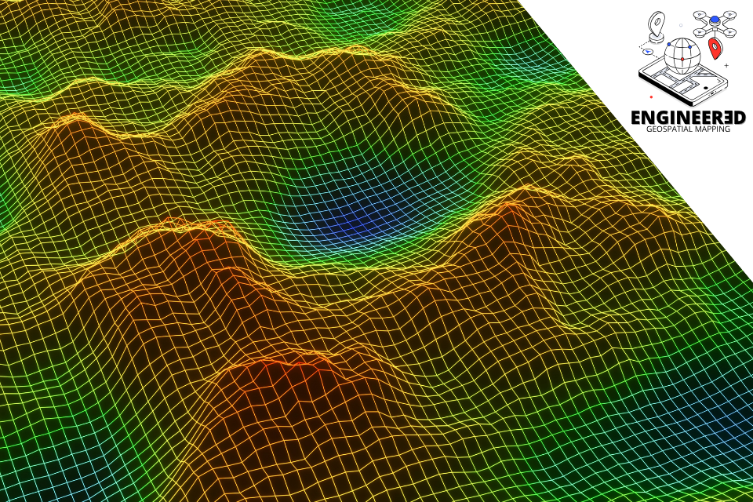
Task: Click the small plus sign beside the globe
Action: pyautogui.click(x=726, y=65)
